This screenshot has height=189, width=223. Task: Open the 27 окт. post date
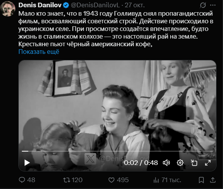tap(135, 5)
